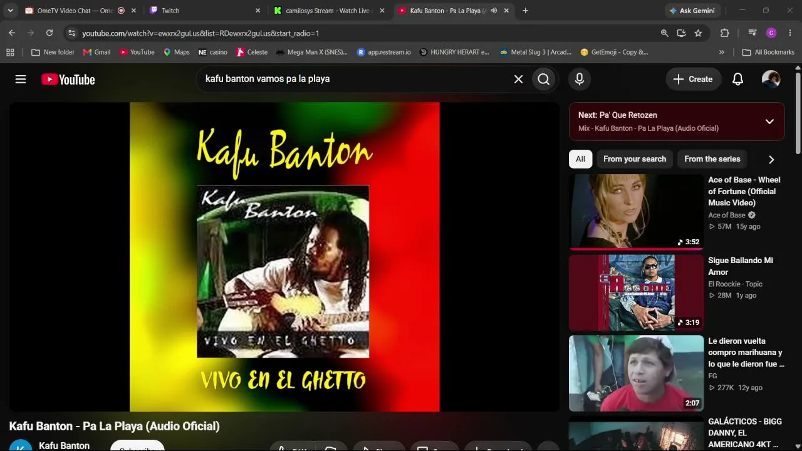
Task: Start voice search with the microphone
Action: [x=580, y=79]
